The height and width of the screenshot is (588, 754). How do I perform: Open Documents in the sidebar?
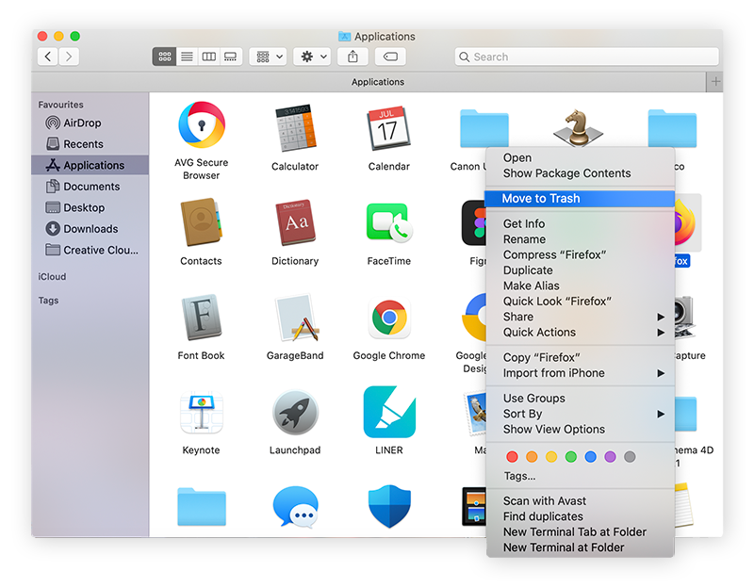[90, 187]
